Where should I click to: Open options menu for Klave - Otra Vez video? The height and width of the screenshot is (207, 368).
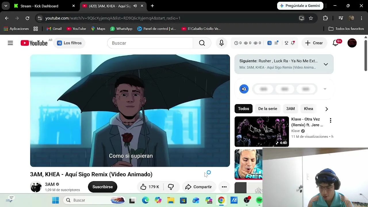[331, 120]
